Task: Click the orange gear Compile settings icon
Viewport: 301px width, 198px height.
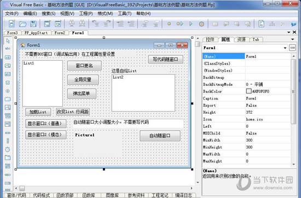Action: point(201,24)
